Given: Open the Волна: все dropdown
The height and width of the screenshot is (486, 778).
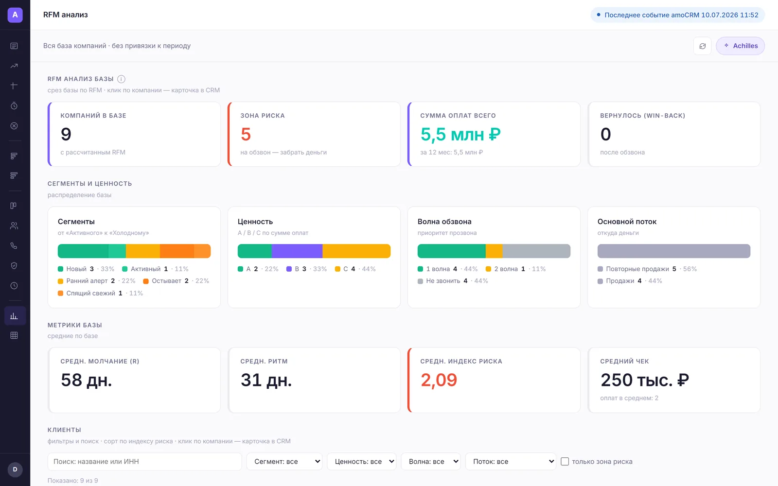Looking at the screenshot, I should 431,462.
